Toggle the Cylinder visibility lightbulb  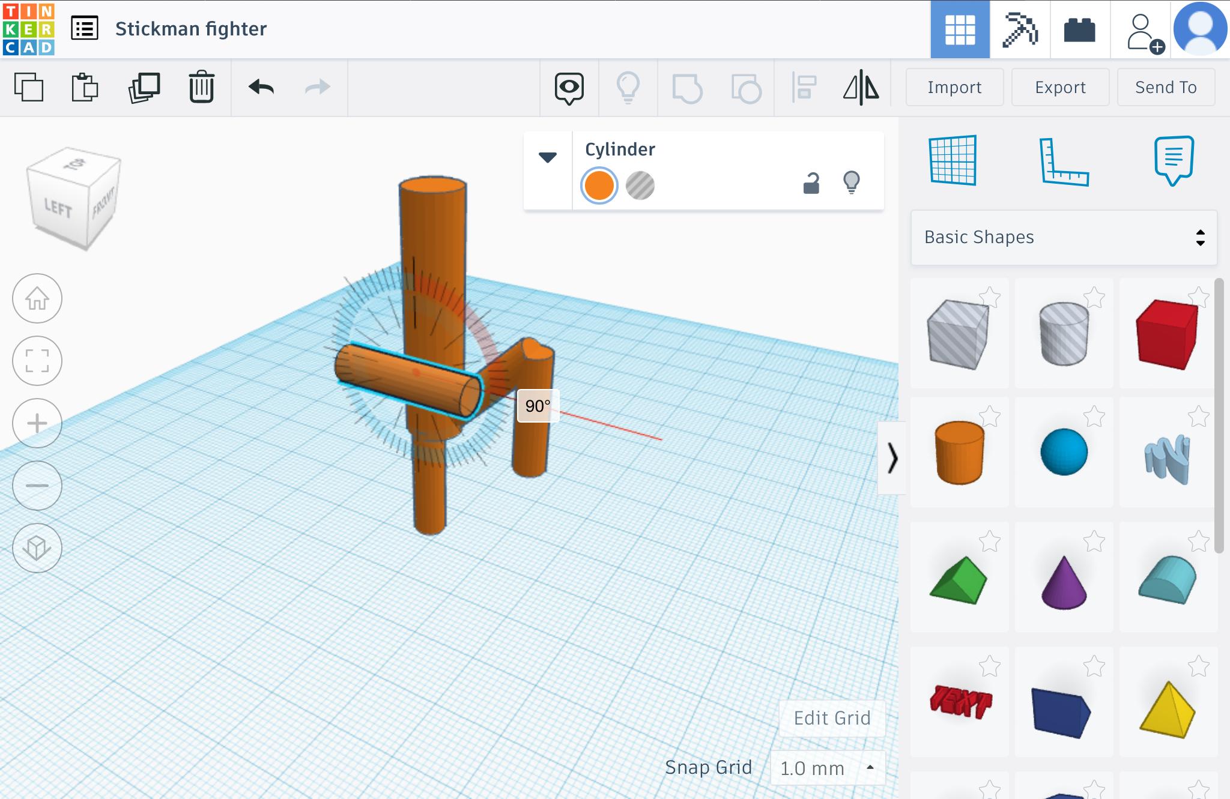coord(852,182)
